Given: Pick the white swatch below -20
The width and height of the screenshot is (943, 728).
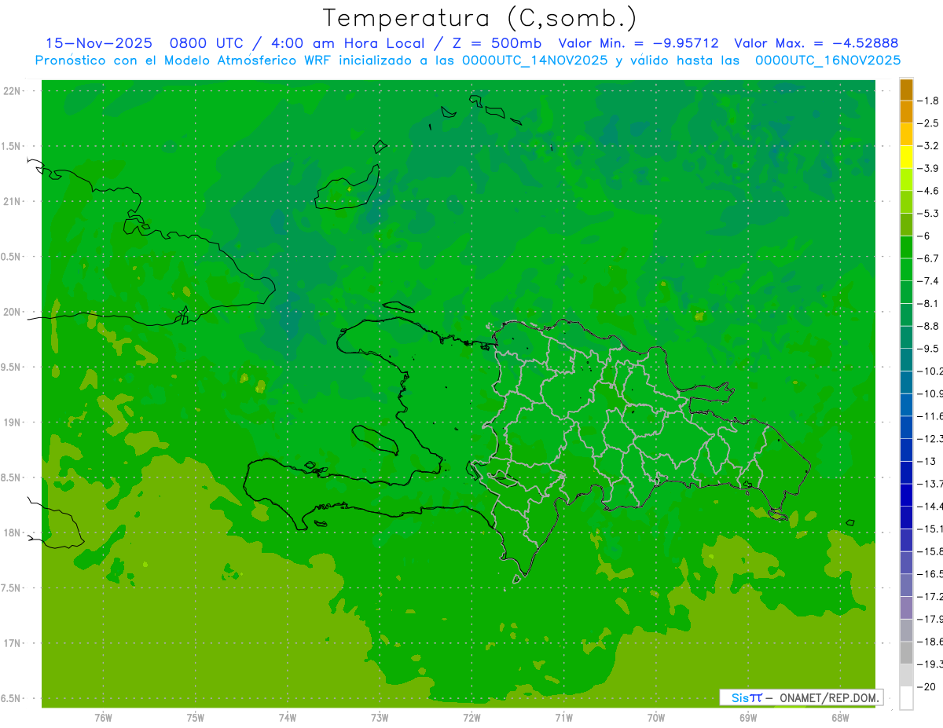Looking at the screenshot, I should tap(906, 697).
